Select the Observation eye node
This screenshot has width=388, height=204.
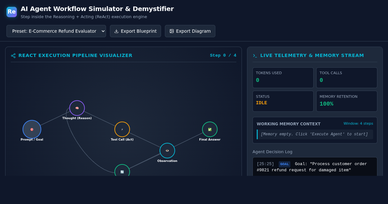167,151
